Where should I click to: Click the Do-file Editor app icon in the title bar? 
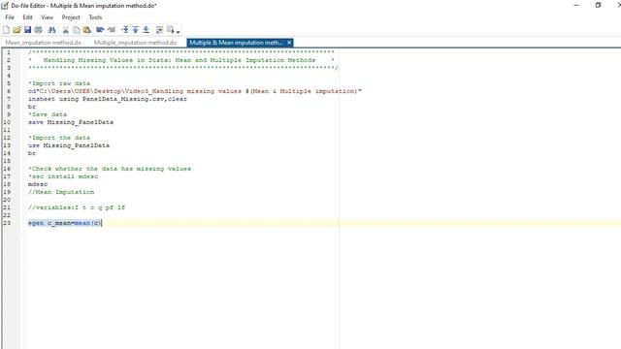coord(5,6)
